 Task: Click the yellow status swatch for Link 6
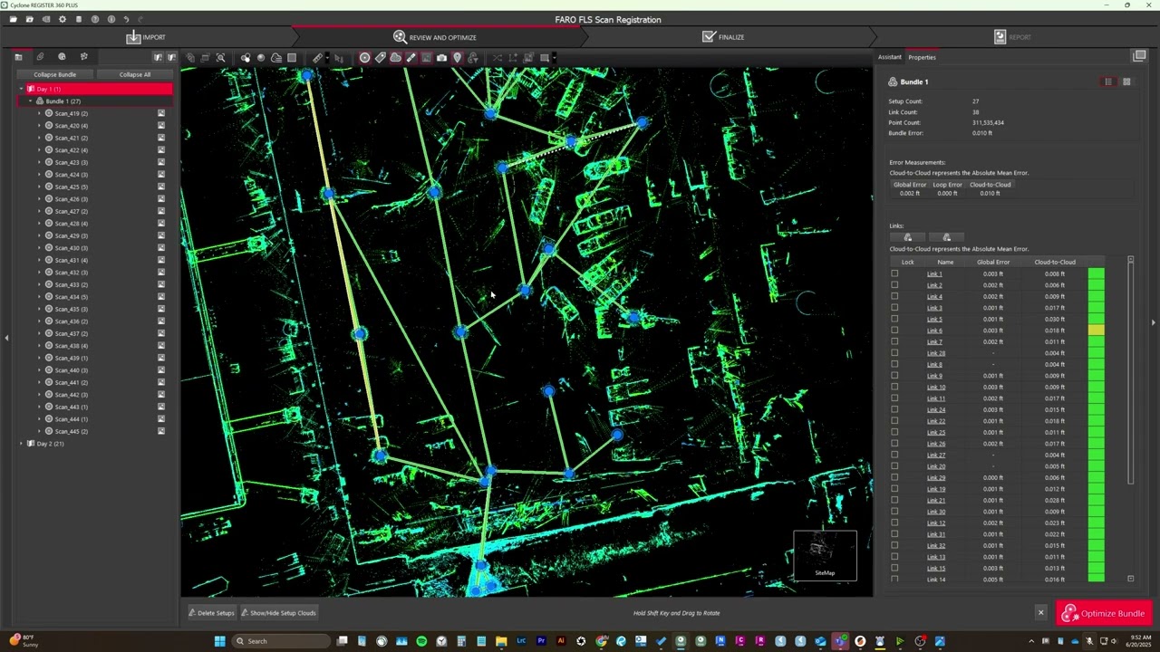(1097, 331)
